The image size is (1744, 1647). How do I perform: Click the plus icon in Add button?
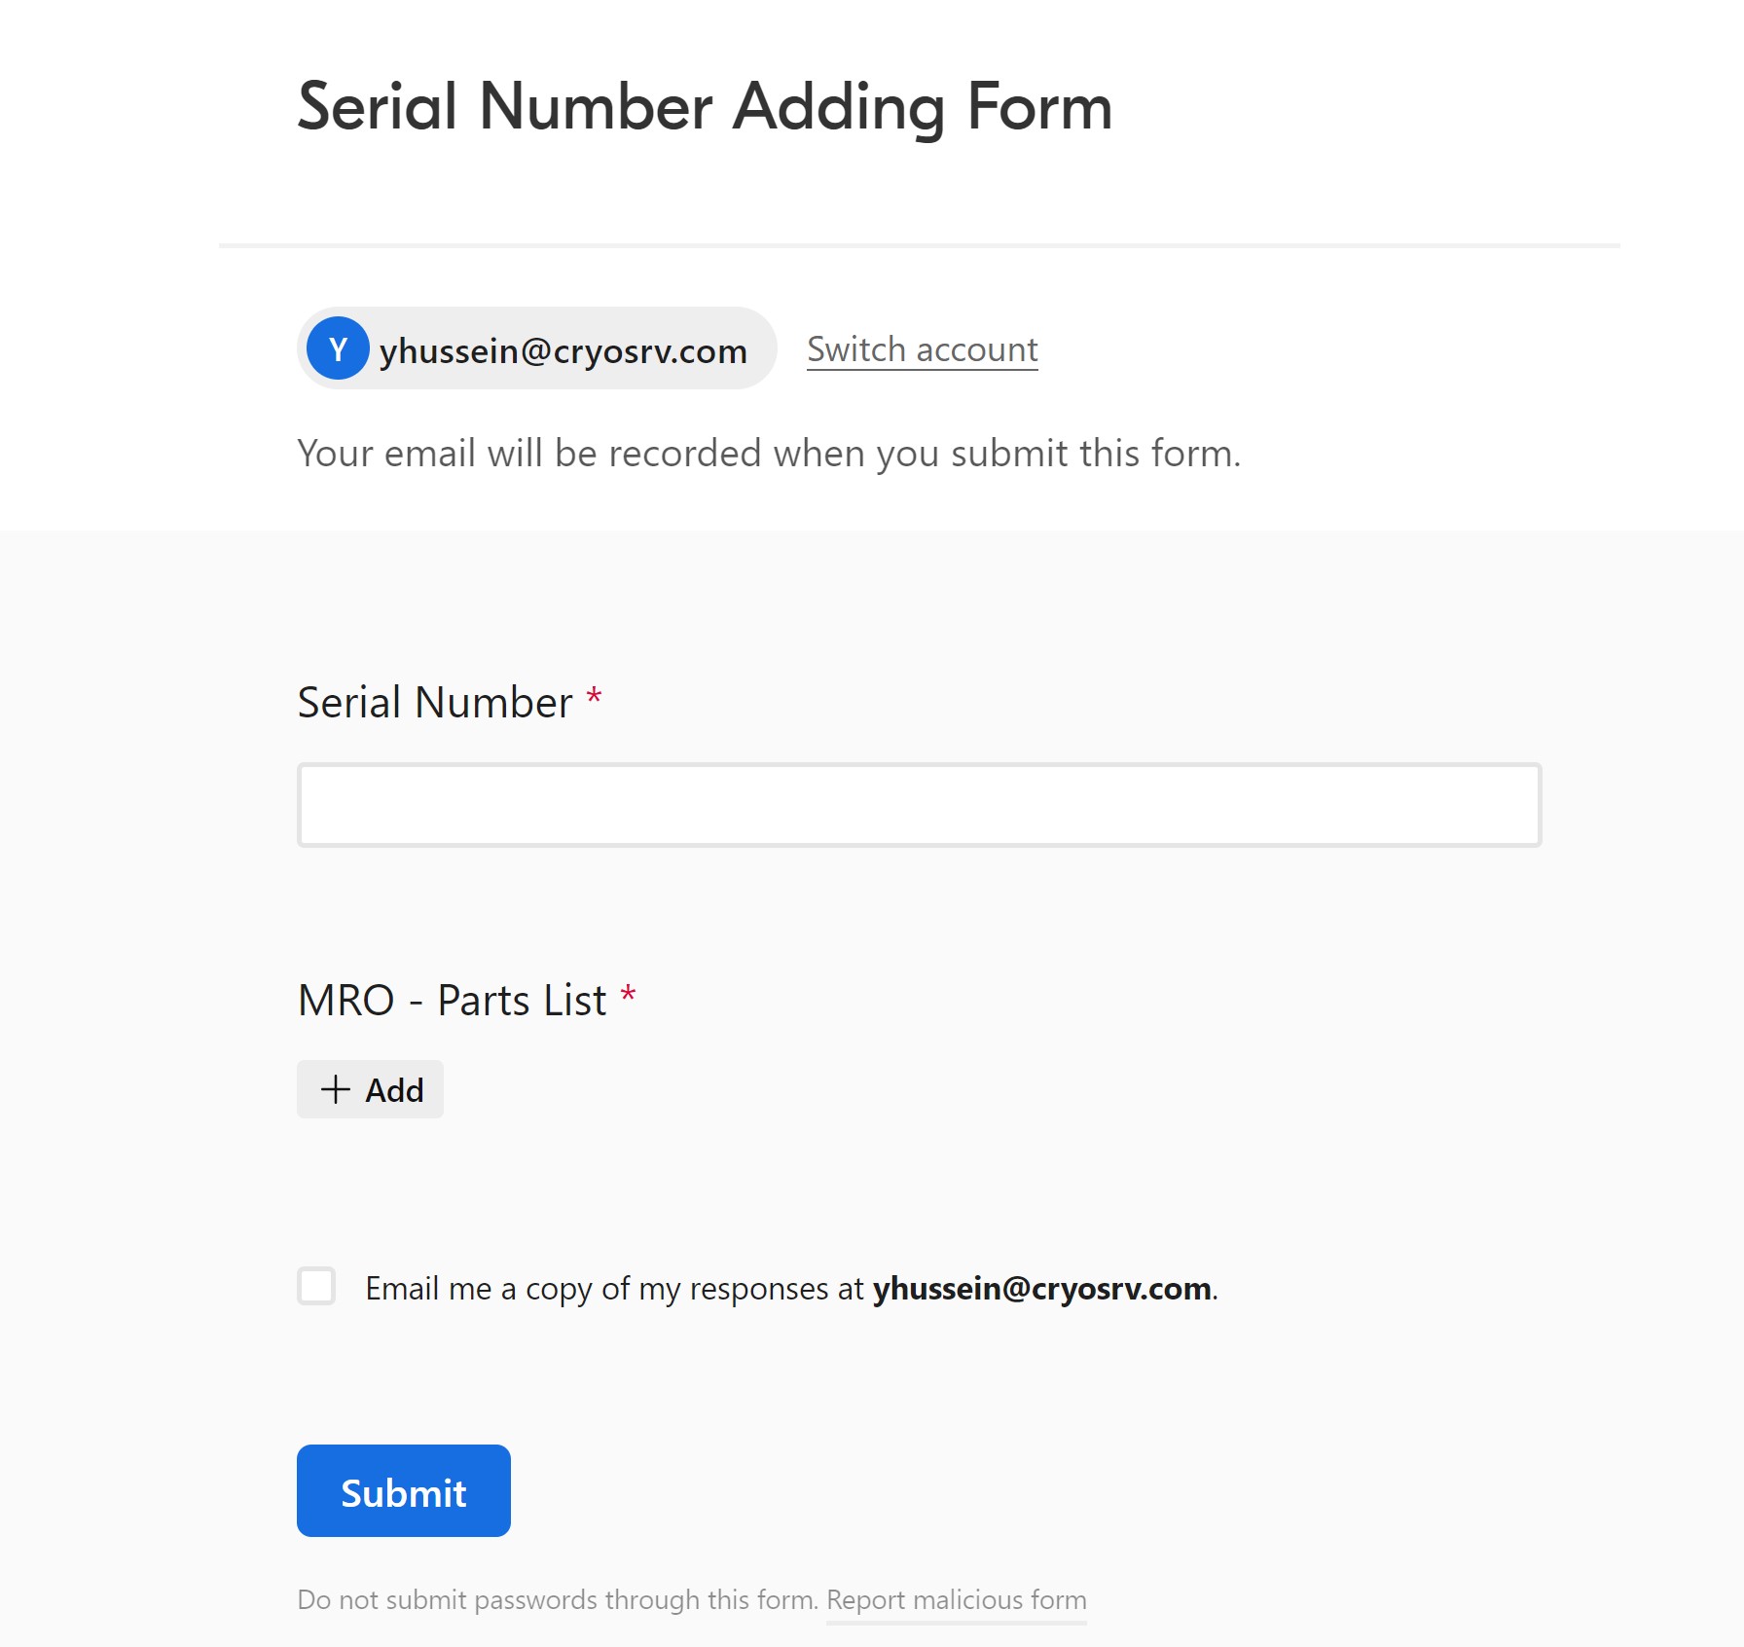click(336, 1089)
